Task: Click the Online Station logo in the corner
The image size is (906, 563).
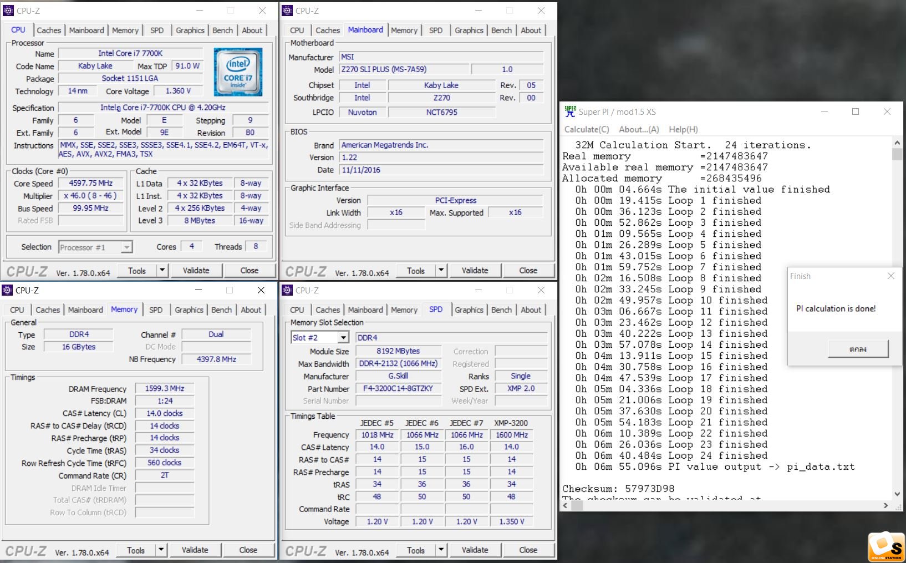Action: click(x=886, y=547)
